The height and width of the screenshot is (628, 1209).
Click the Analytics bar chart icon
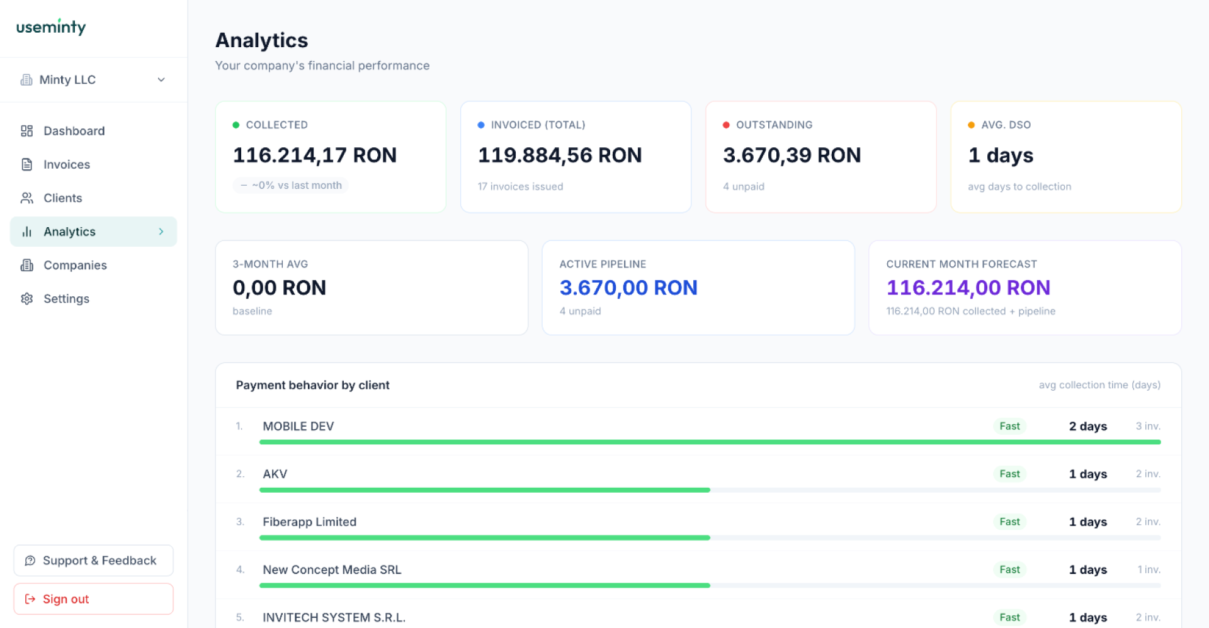click(x=26, y=232)
